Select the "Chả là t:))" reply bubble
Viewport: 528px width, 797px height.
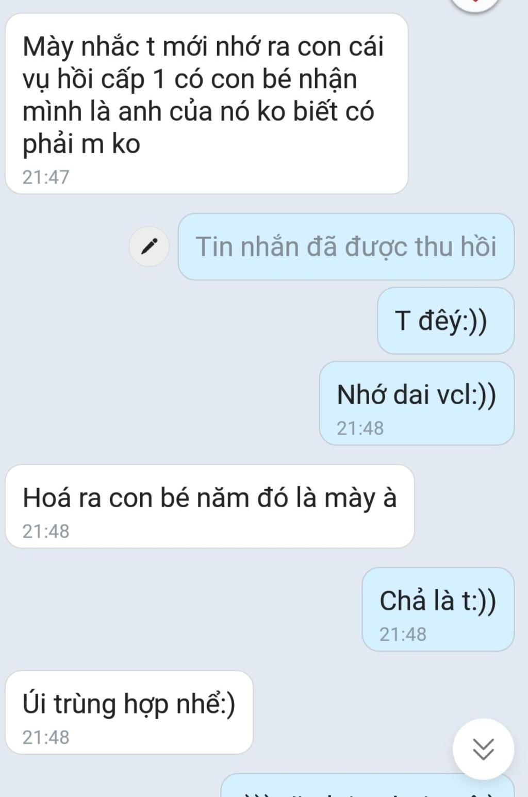pyautogui.click(x=438, y=609)
